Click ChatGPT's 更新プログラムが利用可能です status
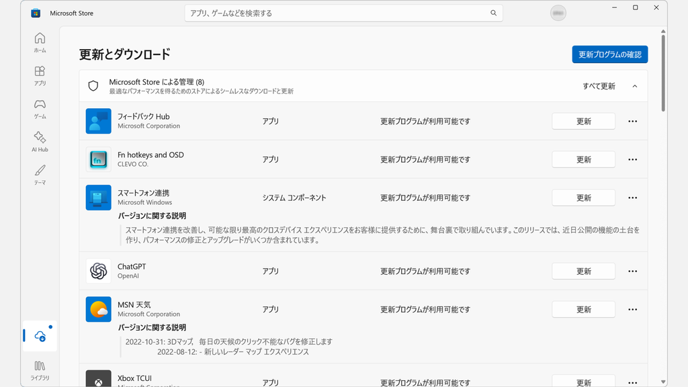 pos(425,271)
